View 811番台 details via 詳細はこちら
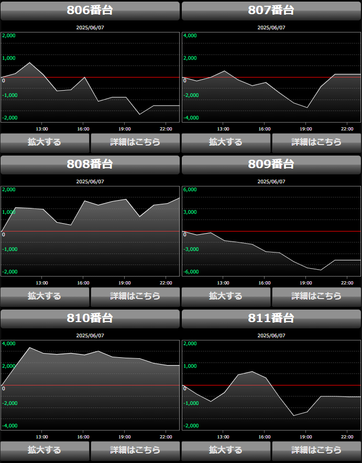 (316, 451)
